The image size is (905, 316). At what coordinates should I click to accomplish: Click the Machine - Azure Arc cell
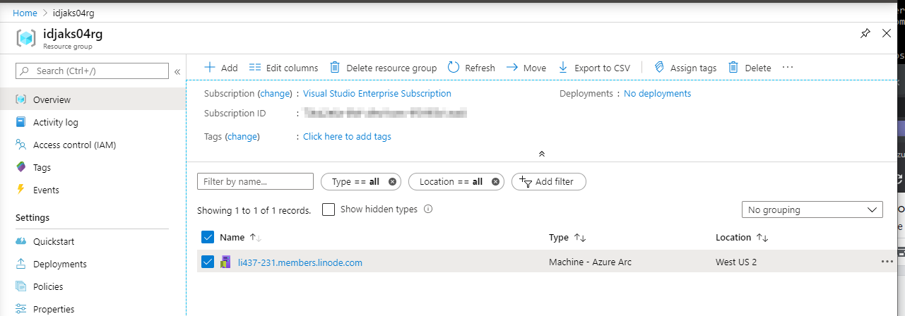tap(590, 262)
